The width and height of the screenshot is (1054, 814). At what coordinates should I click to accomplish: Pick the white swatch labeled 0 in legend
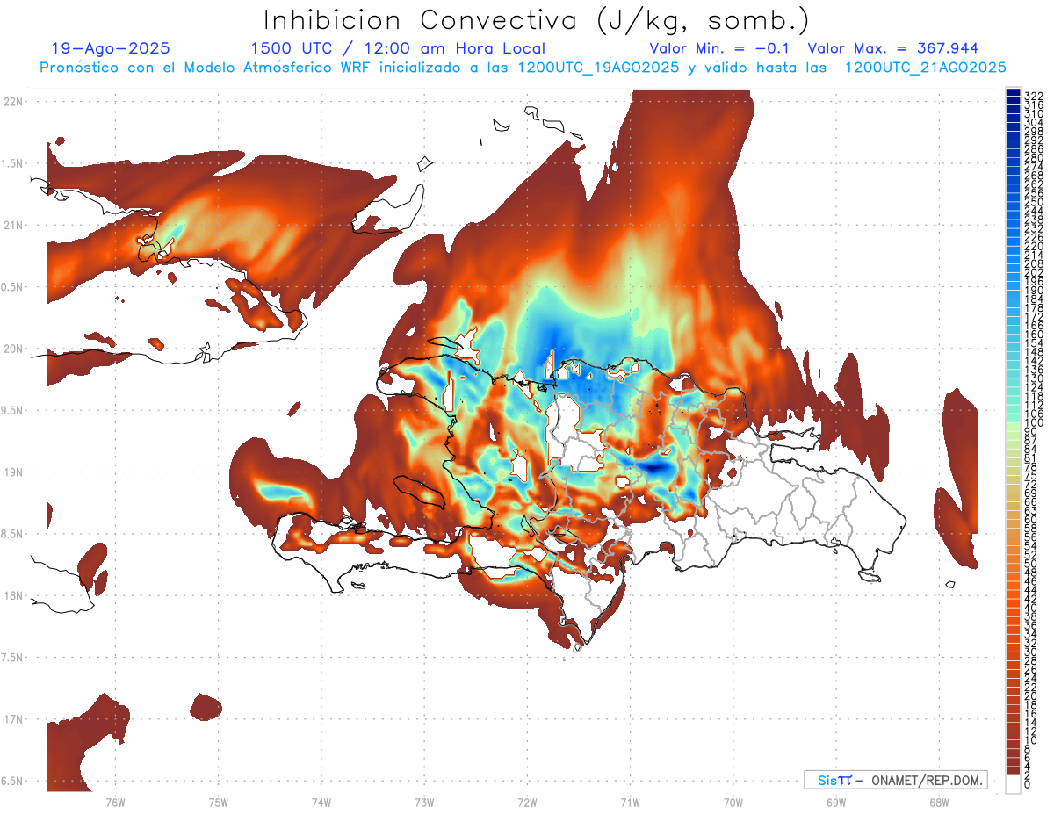pos(1013,784)
